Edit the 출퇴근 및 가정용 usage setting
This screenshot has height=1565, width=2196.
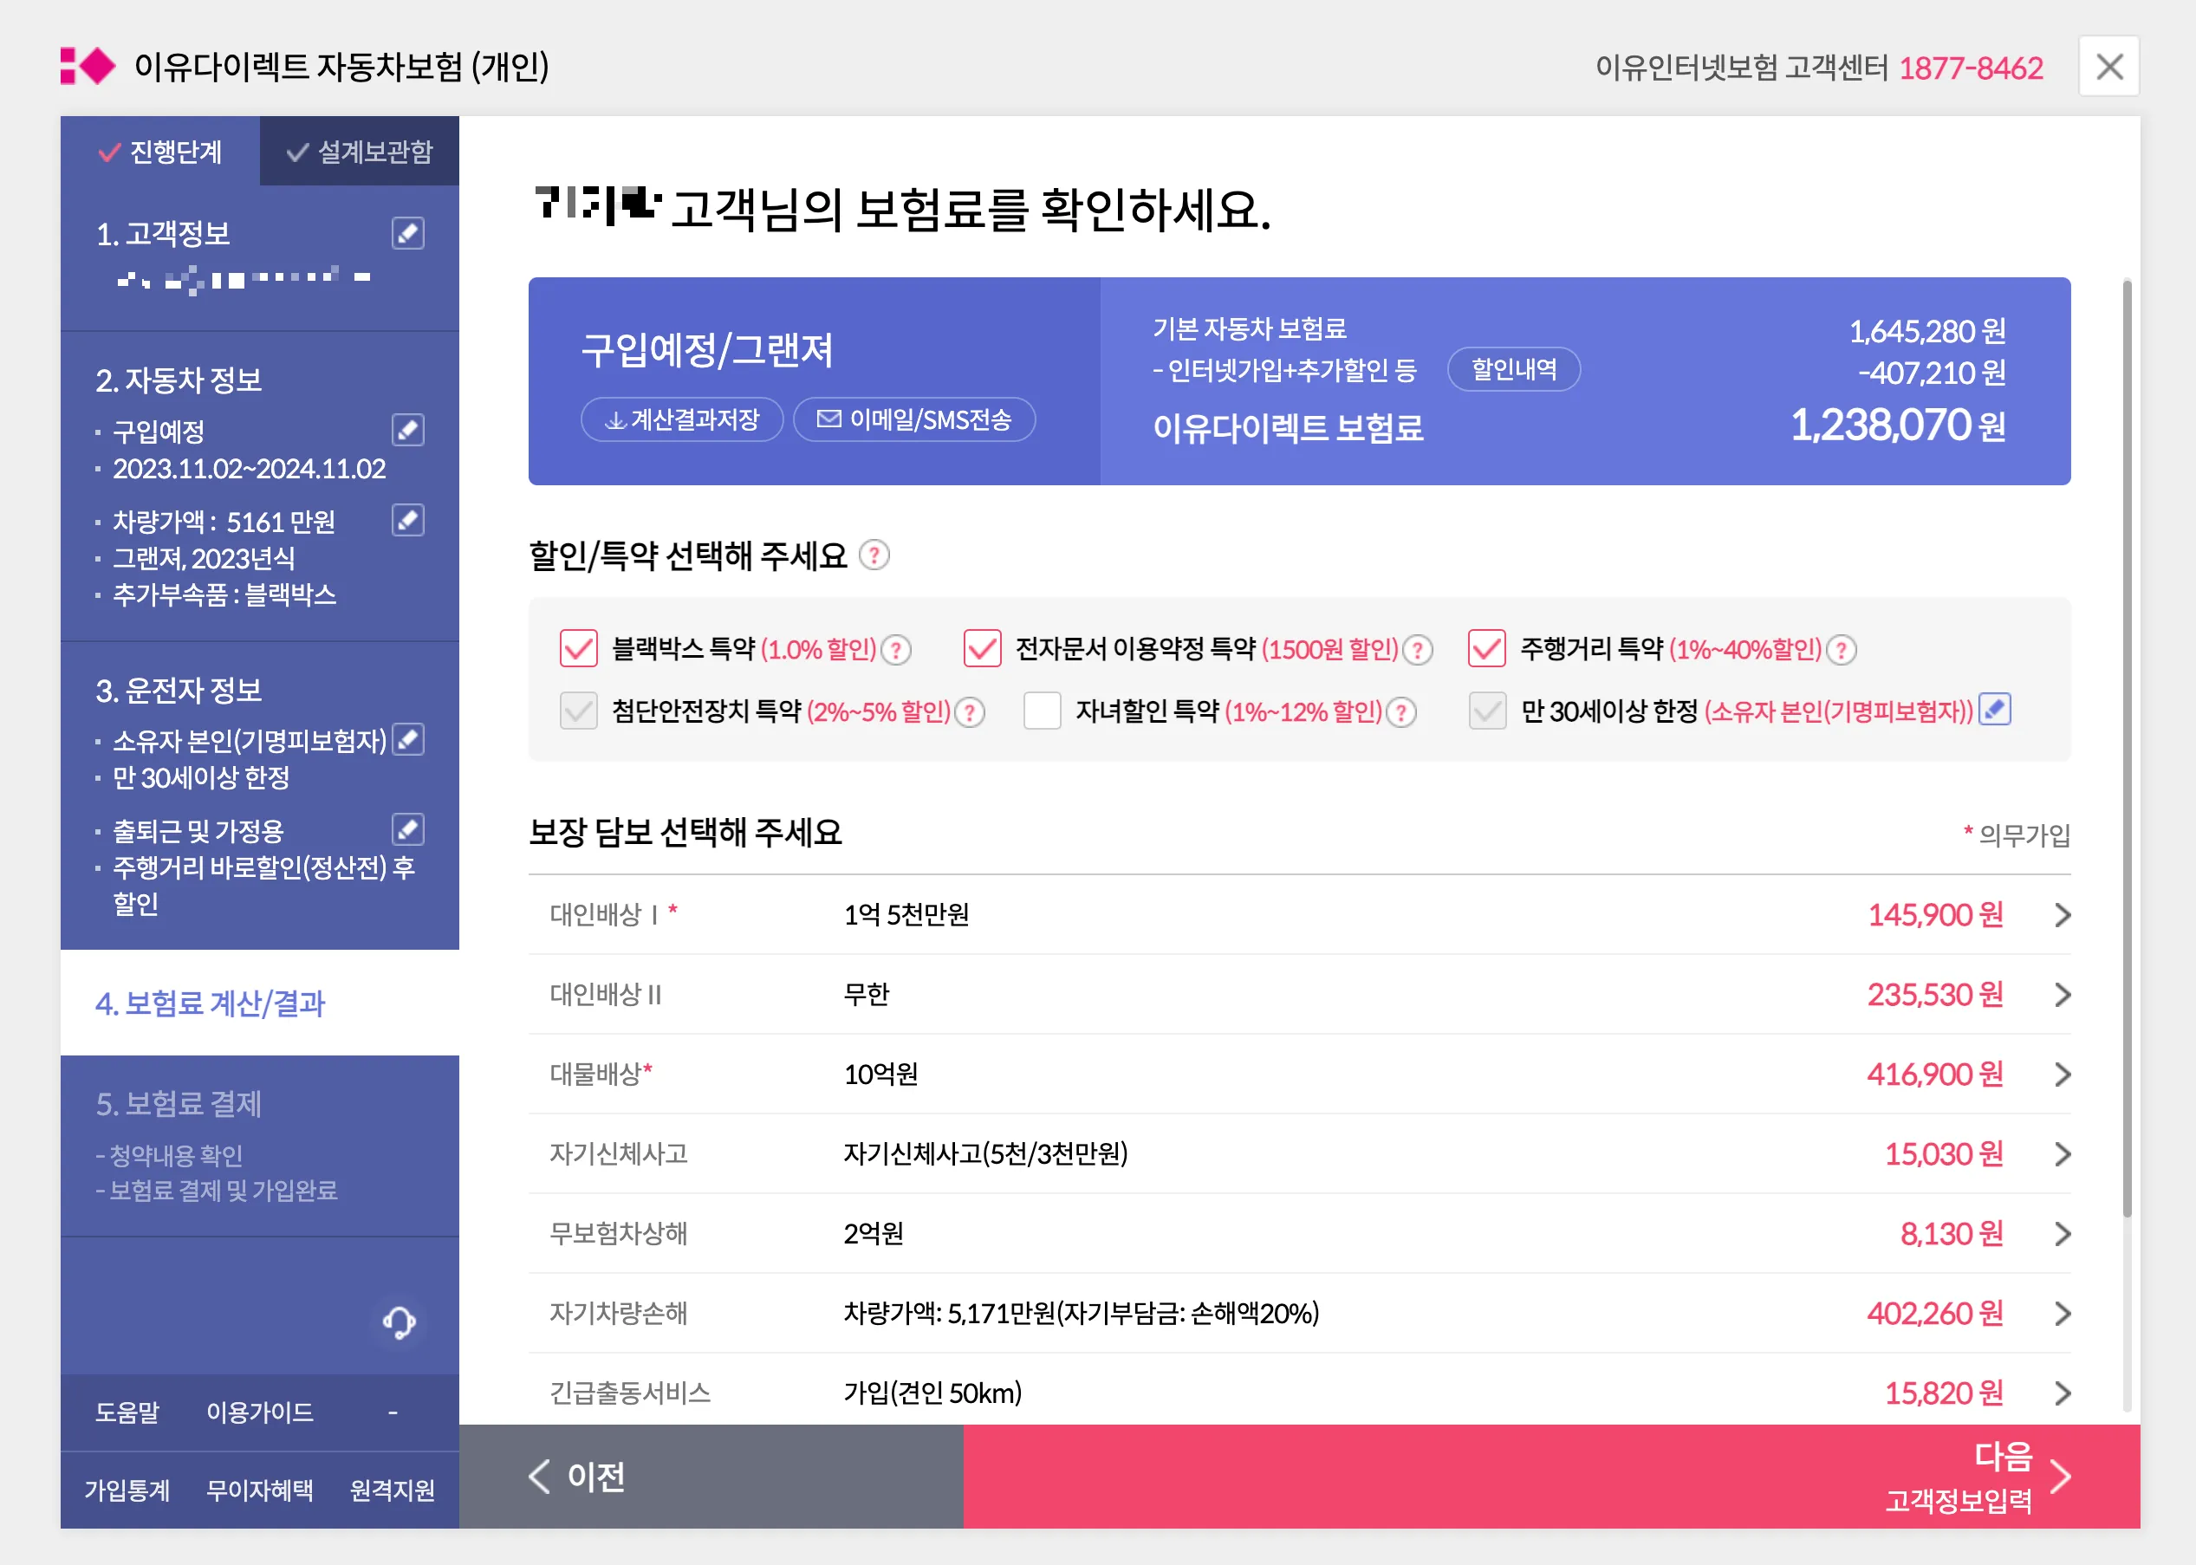[410, 828]
